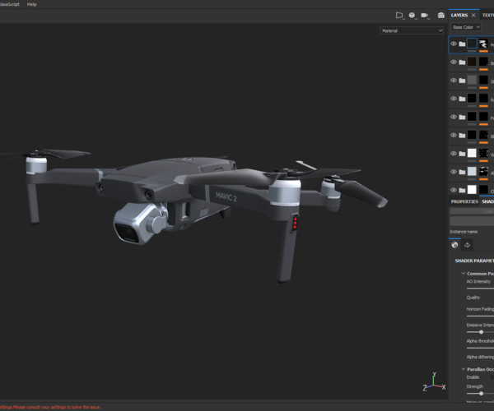Hide the layer with brown color swatch
The width and height of the screenshot is (494, 411).
[454, 62]
